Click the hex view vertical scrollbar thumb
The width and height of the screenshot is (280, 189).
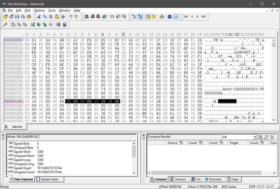(274, 44)
